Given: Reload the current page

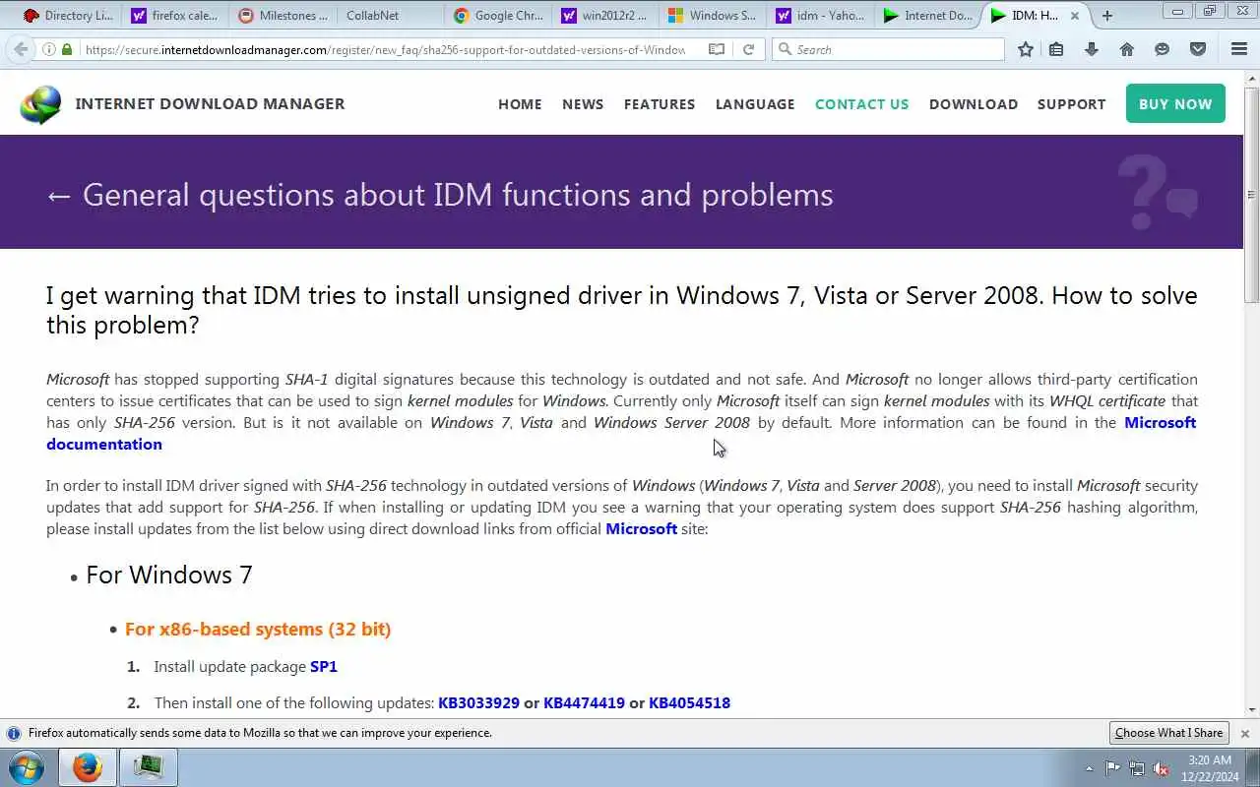Looking at the screenshot, I should (x=748, y=49).
